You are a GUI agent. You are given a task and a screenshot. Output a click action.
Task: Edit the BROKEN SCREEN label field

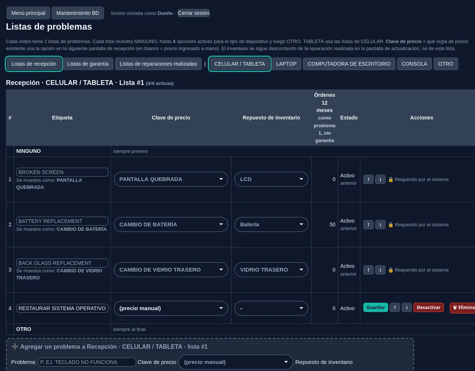click(x=62, y=172)
